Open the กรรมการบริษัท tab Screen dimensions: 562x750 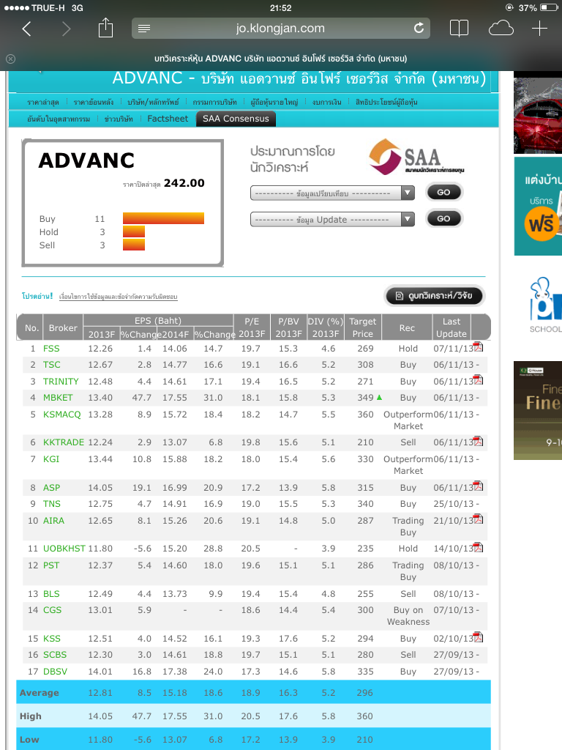point(214,102)
